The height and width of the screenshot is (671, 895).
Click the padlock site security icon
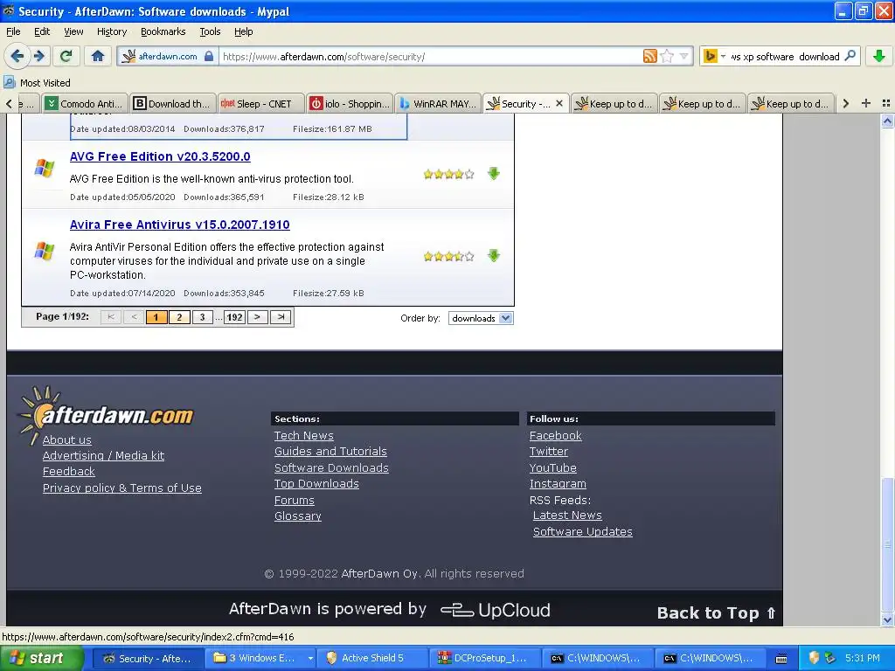pos(209,56)
